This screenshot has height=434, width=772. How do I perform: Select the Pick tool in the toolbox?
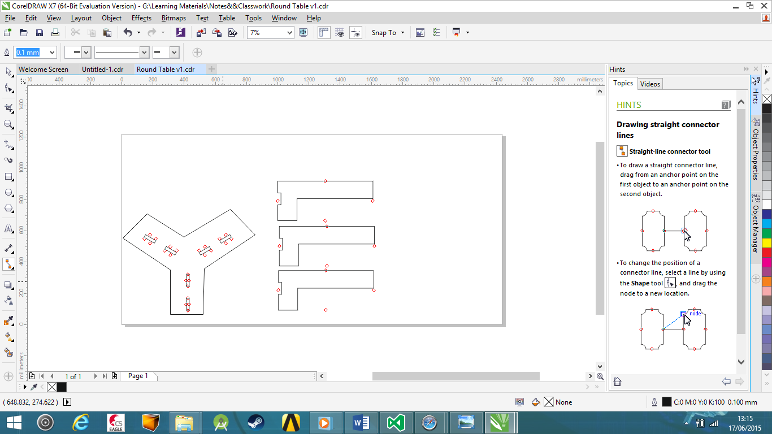(x=8, y=72)
